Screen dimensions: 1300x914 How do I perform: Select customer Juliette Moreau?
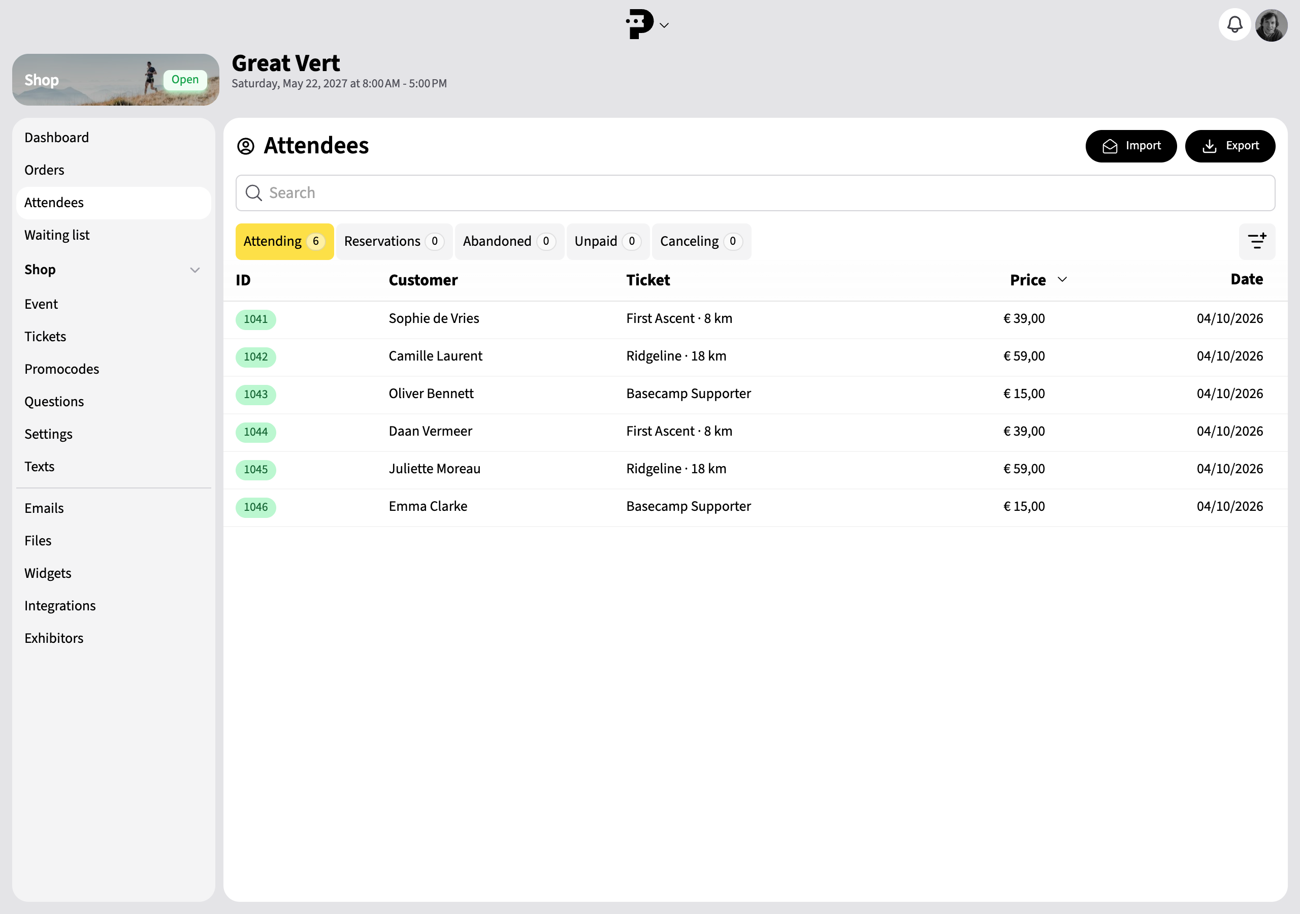tap(434, 469)
